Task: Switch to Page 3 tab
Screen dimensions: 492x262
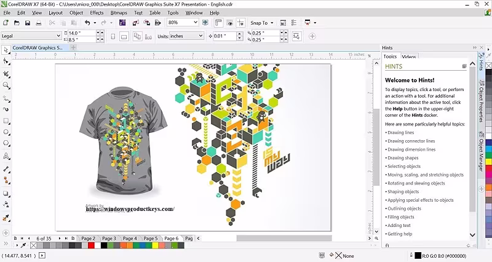Action: [x=109, y=239]
